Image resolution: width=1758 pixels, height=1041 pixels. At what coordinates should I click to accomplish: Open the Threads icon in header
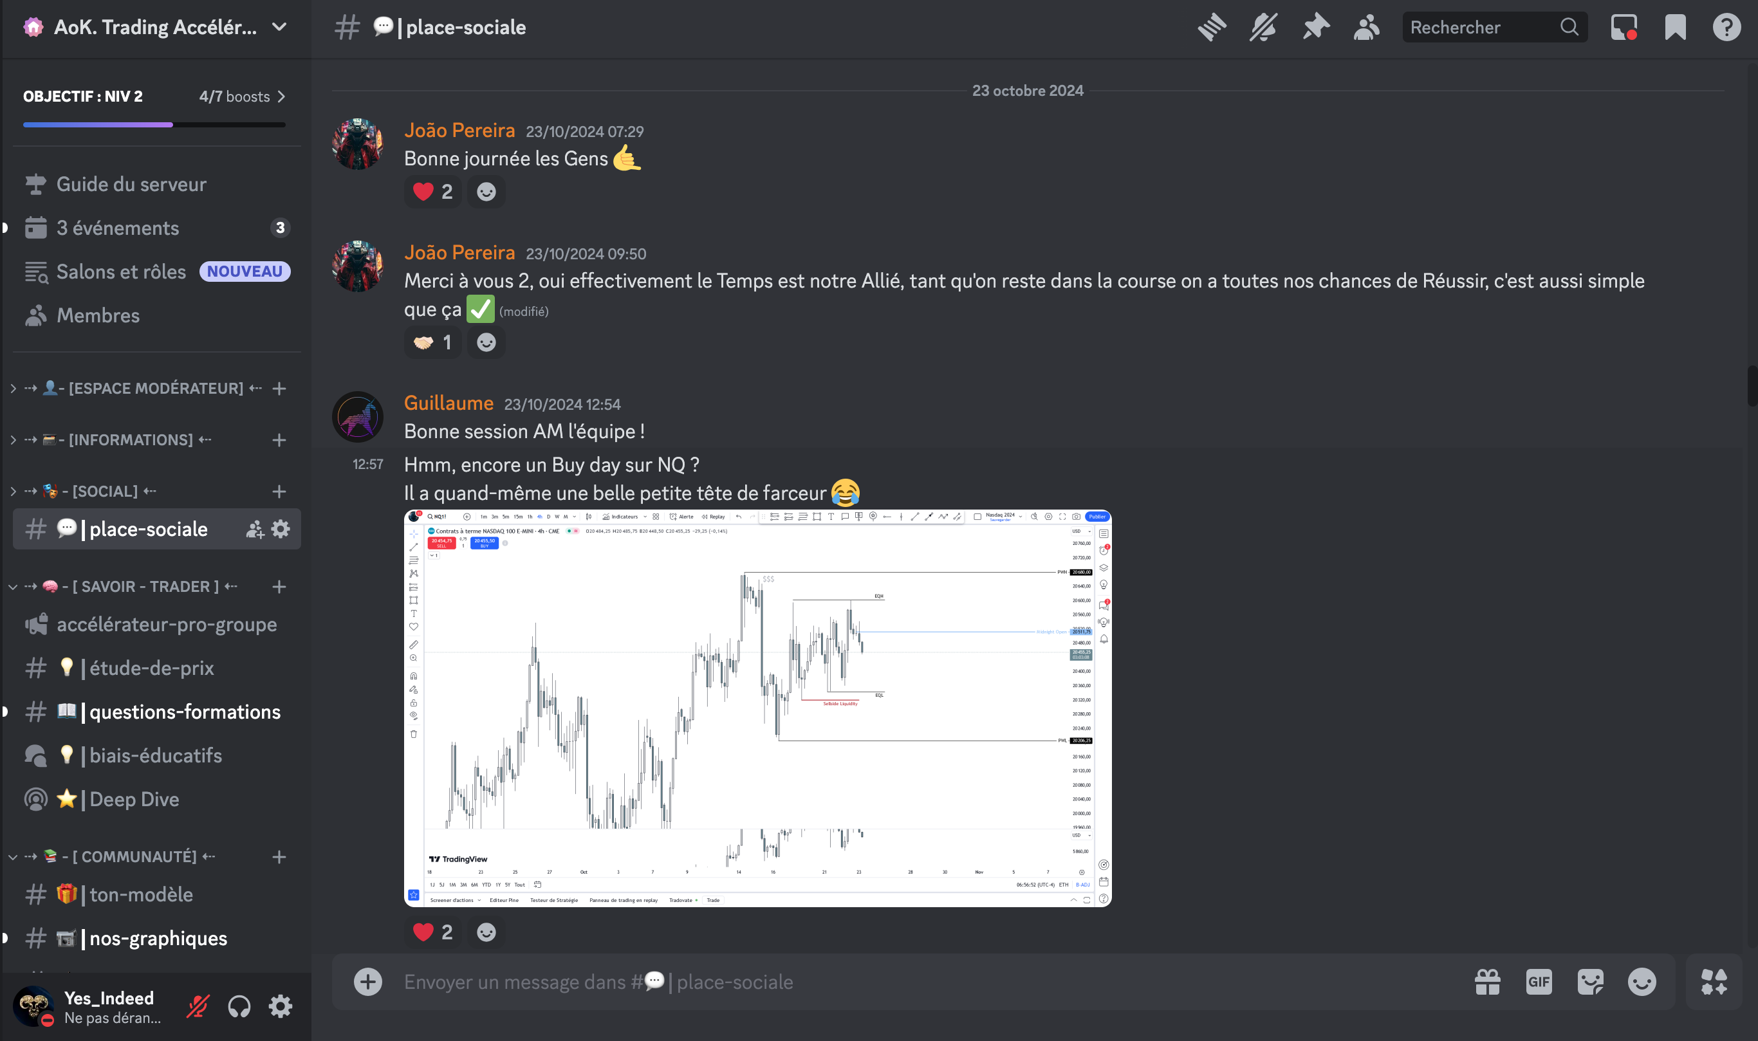(x=1212, y=28)
